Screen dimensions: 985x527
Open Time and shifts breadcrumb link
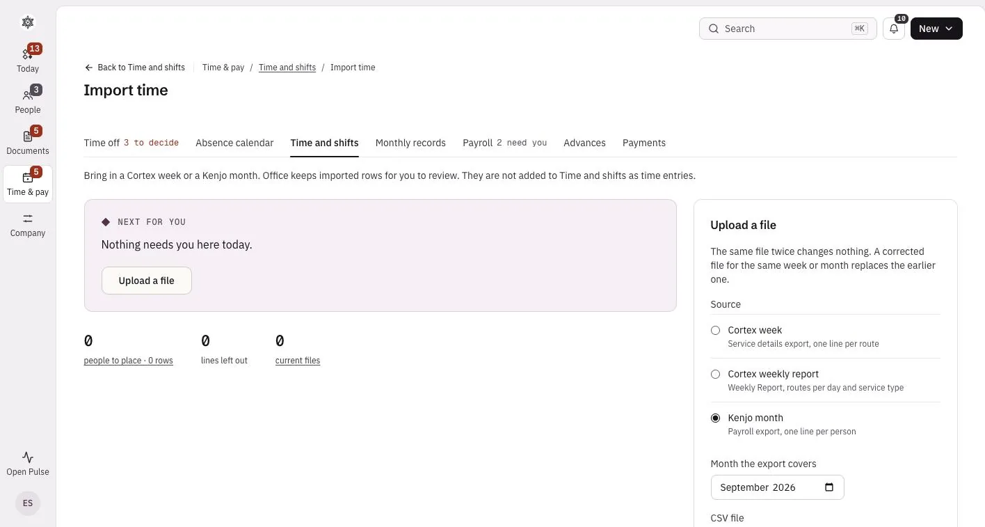click(287, 68)
